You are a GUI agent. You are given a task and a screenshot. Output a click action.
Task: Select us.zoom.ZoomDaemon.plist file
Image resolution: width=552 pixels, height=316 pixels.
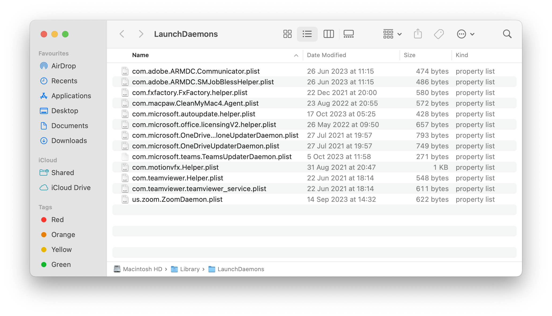177,199
